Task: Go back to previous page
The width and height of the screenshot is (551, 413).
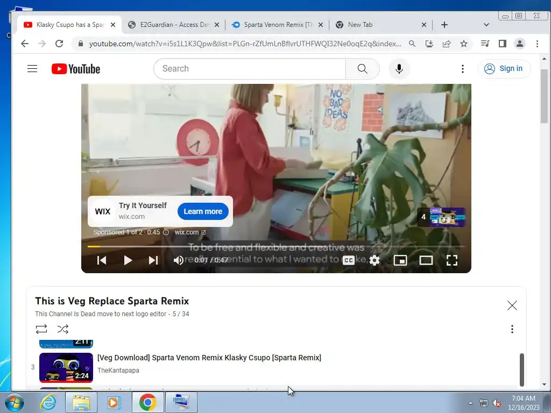Action: pyautogui.click(x=25, y=44)
